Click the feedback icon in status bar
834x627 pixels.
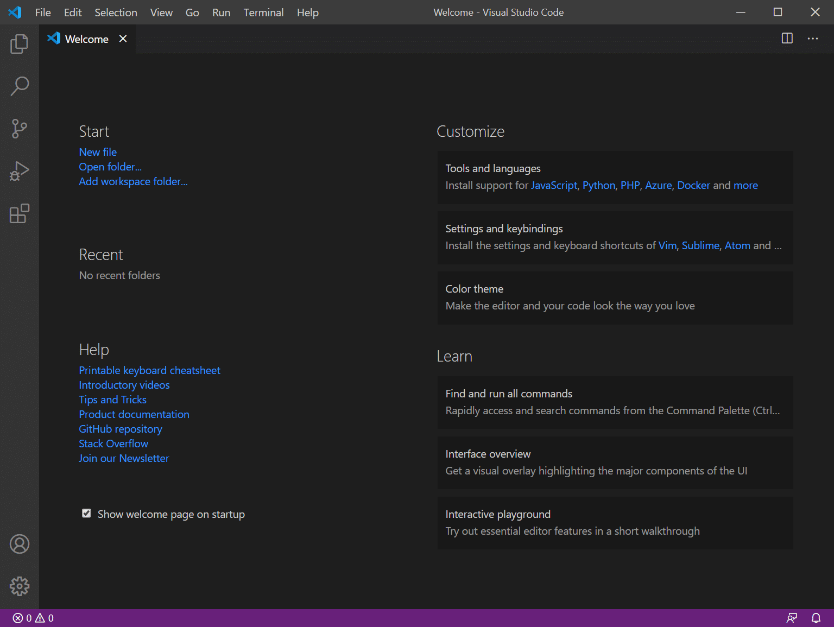point(793,618)
